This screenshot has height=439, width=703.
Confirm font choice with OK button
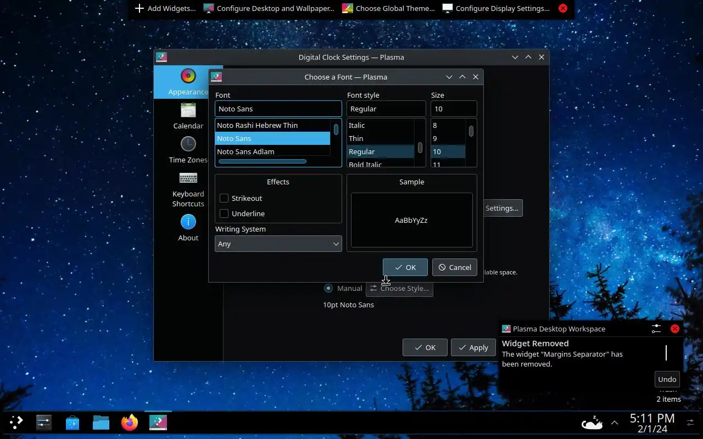405,267
